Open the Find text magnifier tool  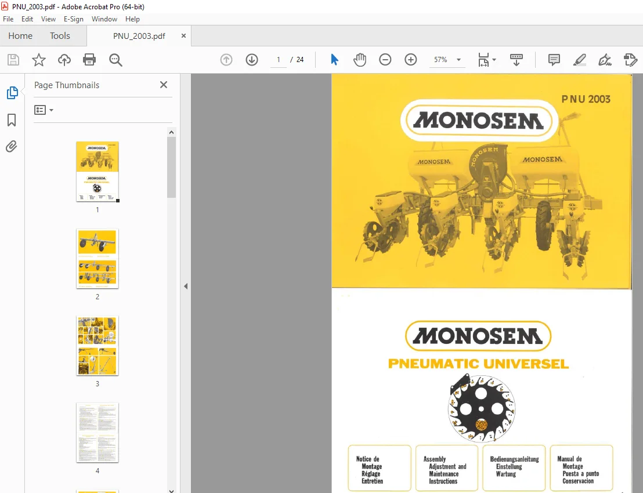point(115,60)
